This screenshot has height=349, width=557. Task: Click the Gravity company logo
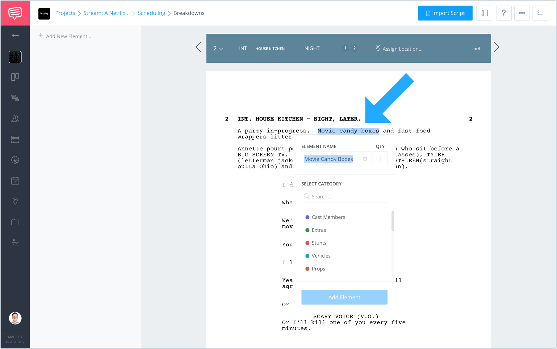44,13
